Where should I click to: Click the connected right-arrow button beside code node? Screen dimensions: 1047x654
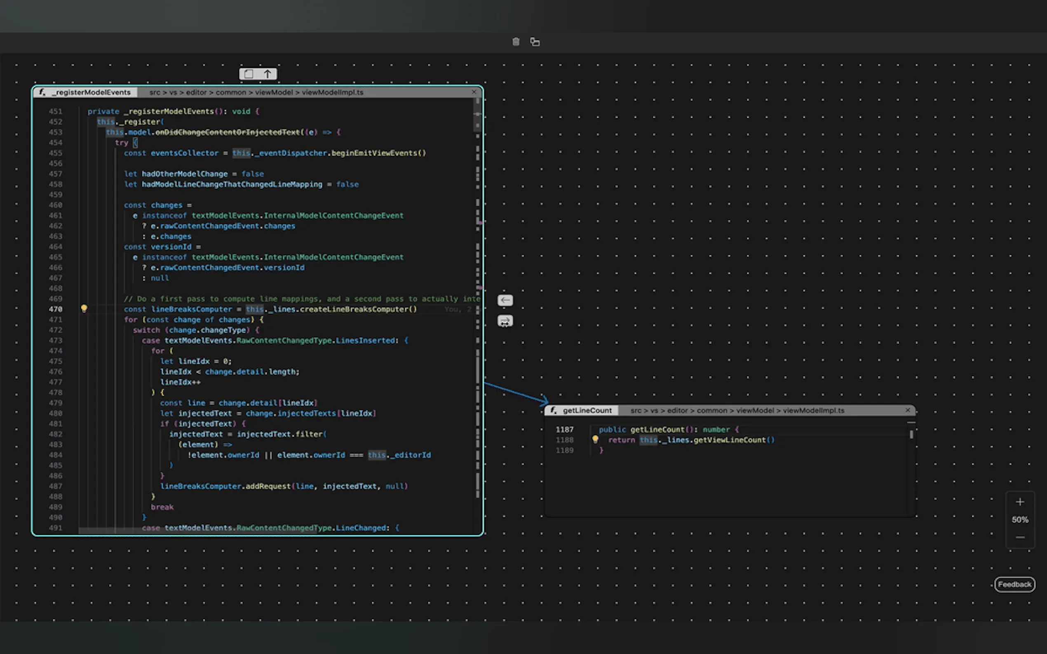(505, 321)
